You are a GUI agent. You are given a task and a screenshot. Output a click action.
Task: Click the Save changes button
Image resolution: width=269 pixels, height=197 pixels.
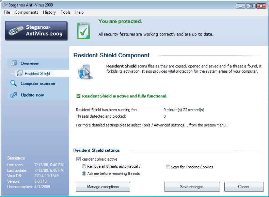click(x=192, y=187)
